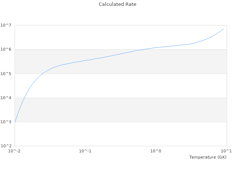Pick the 10^2 y-axis label
This screenshot has width=234, height=175.
(7, 146)
